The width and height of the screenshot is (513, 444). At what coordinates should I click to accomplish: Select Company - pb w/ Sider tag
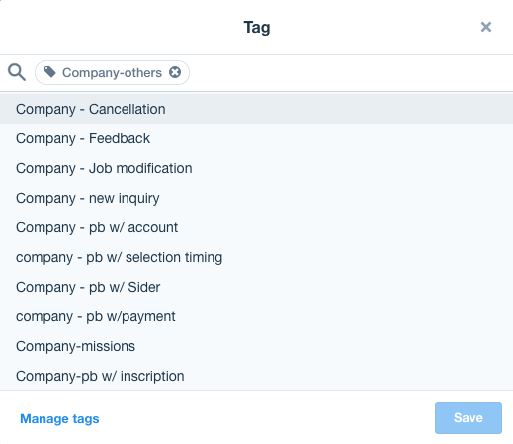[256, 287]
